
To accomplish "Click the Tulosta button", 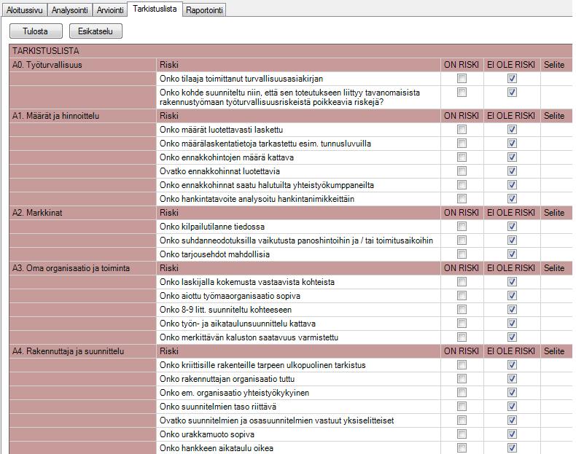I will click(36, 31).
